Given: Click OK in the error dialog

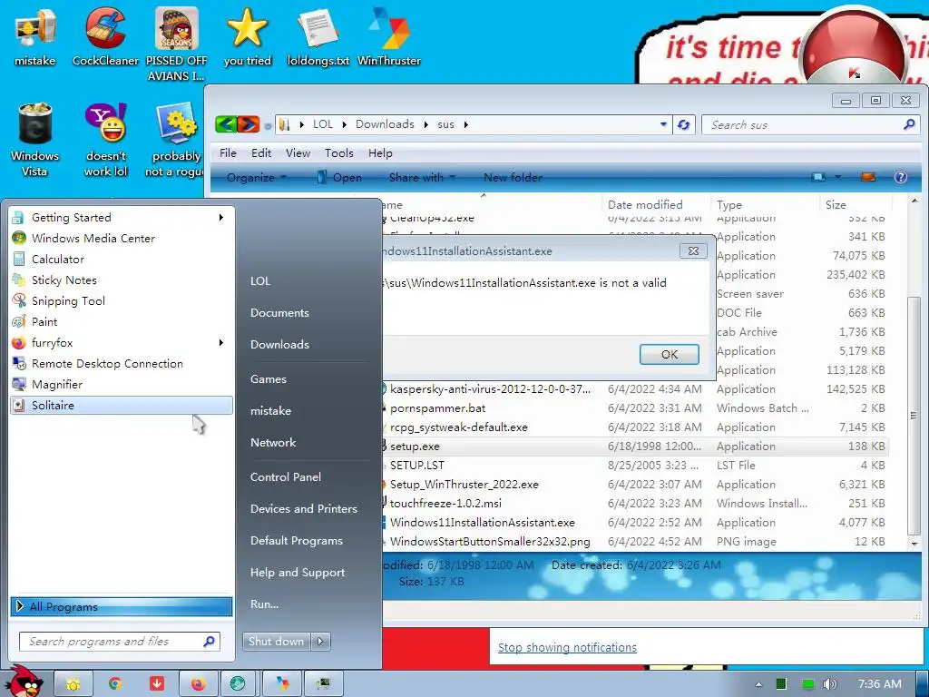Looking at the screenshot, I should click(670, 355).
